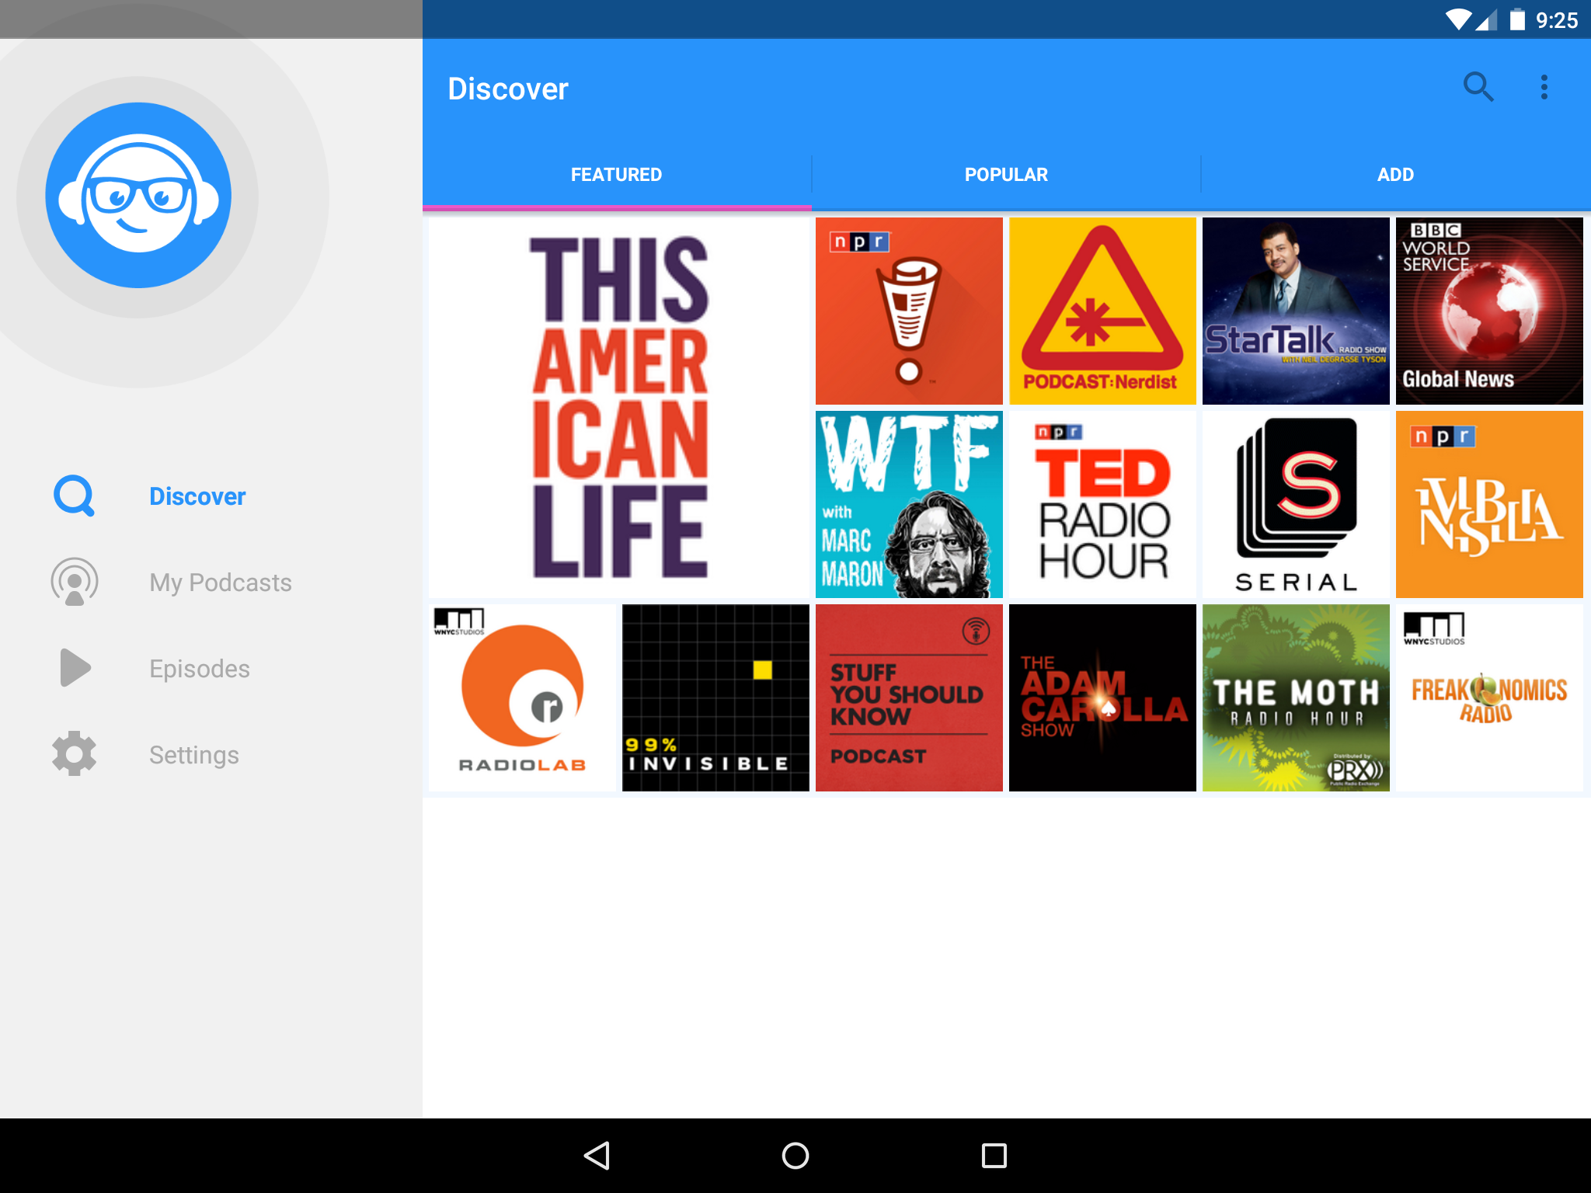Tap the Episodes play icon
Screen dimensions: 1591x1193
click(x=75, y=668)
